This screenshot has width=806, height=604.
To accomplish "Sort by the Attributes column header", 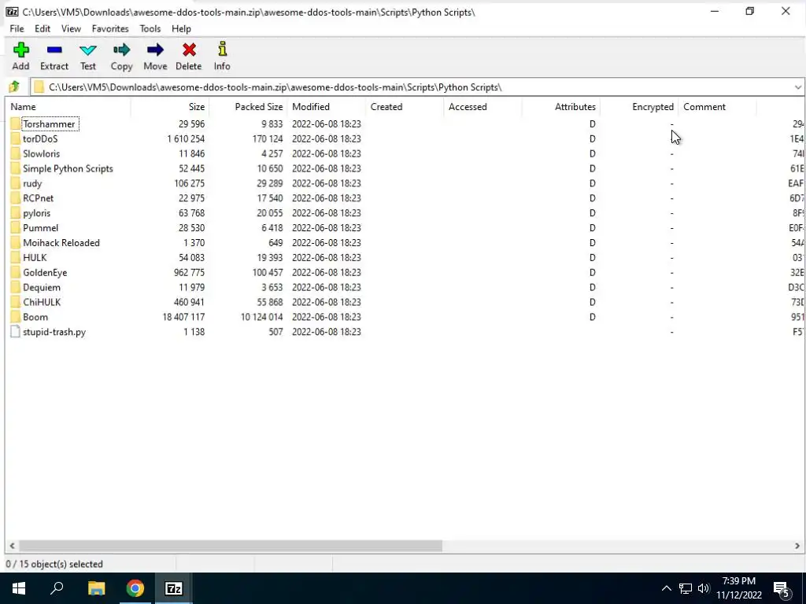I will pos(560,107).
